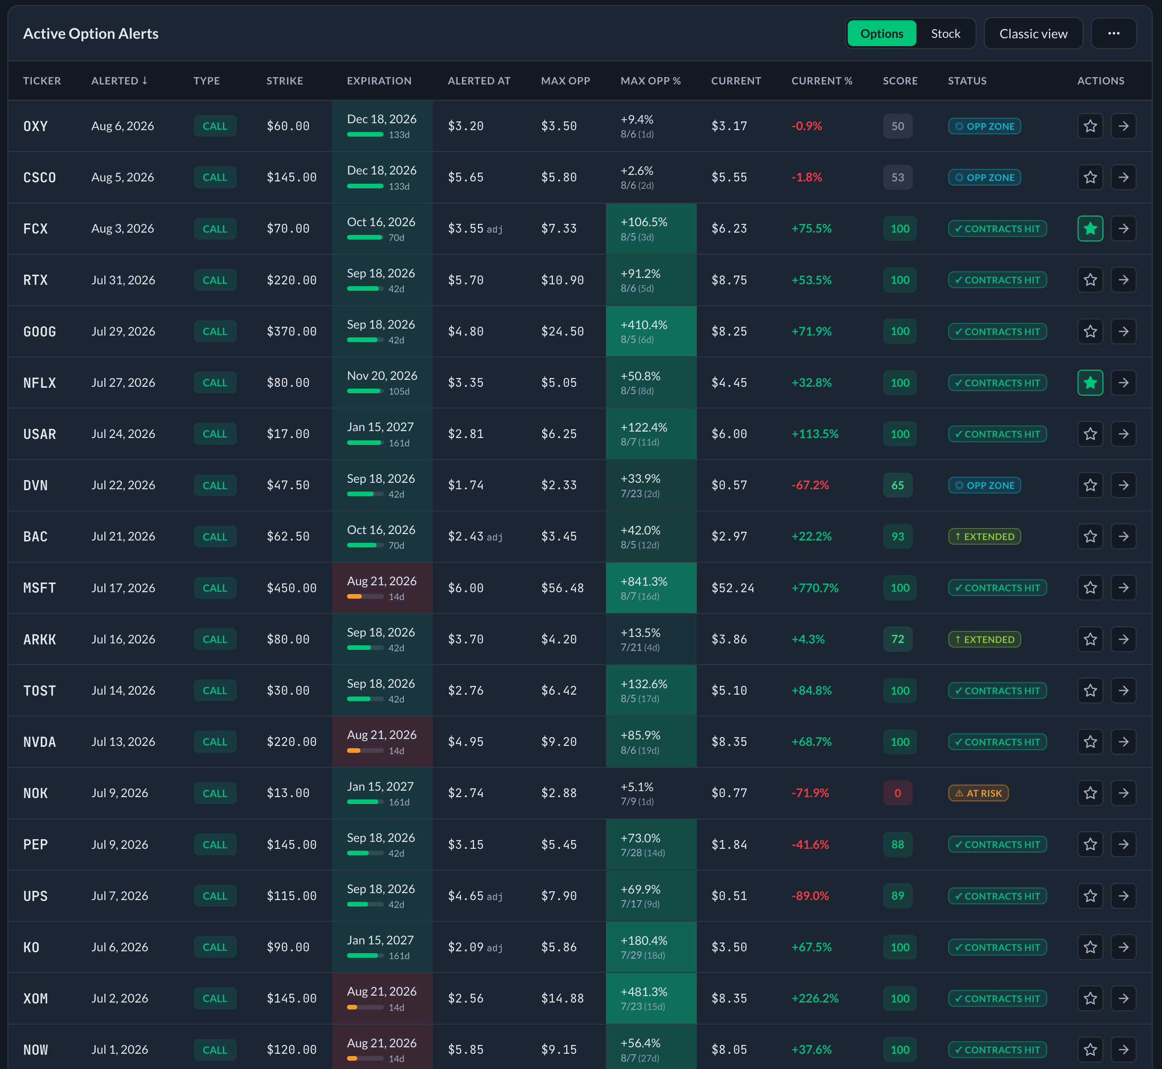Open the OXY alert details arrow
Image resolution: width=1162 pixels, height=1069 pixels.
(1123, 126)
